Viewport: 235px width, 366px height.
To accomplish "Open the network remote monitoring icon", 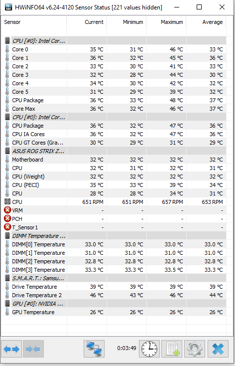I will tap(94, 349).
